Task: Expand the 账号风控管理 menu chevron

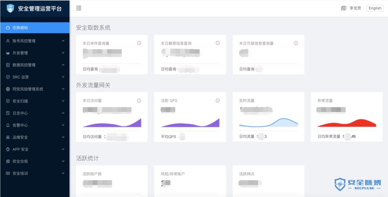Action: coord(63,41)
